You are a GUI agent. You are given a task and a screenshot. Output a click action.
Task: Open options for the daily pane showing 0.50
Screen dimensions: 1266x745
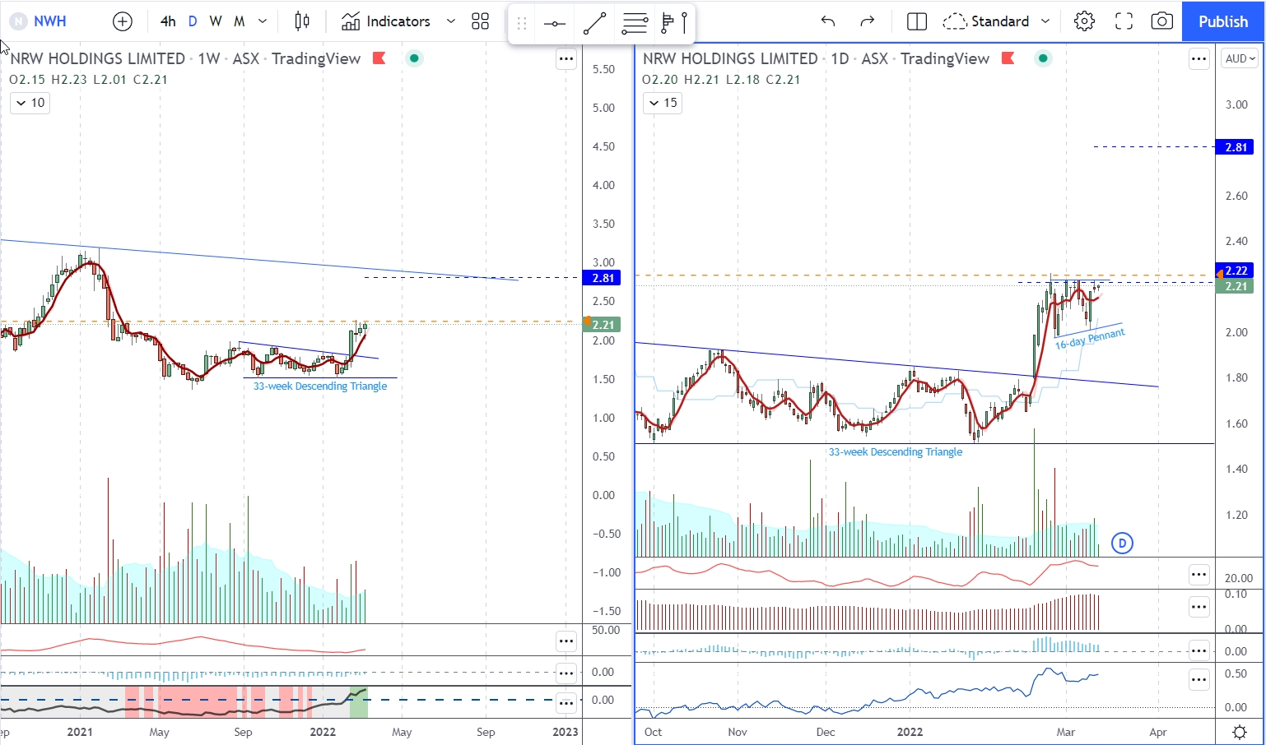[1199, 680]
